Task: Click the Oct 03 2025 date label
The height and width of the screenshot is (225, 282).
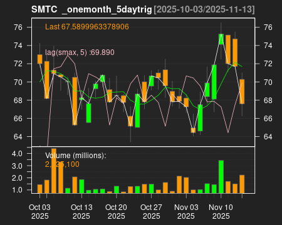Action: pos(39,212)
